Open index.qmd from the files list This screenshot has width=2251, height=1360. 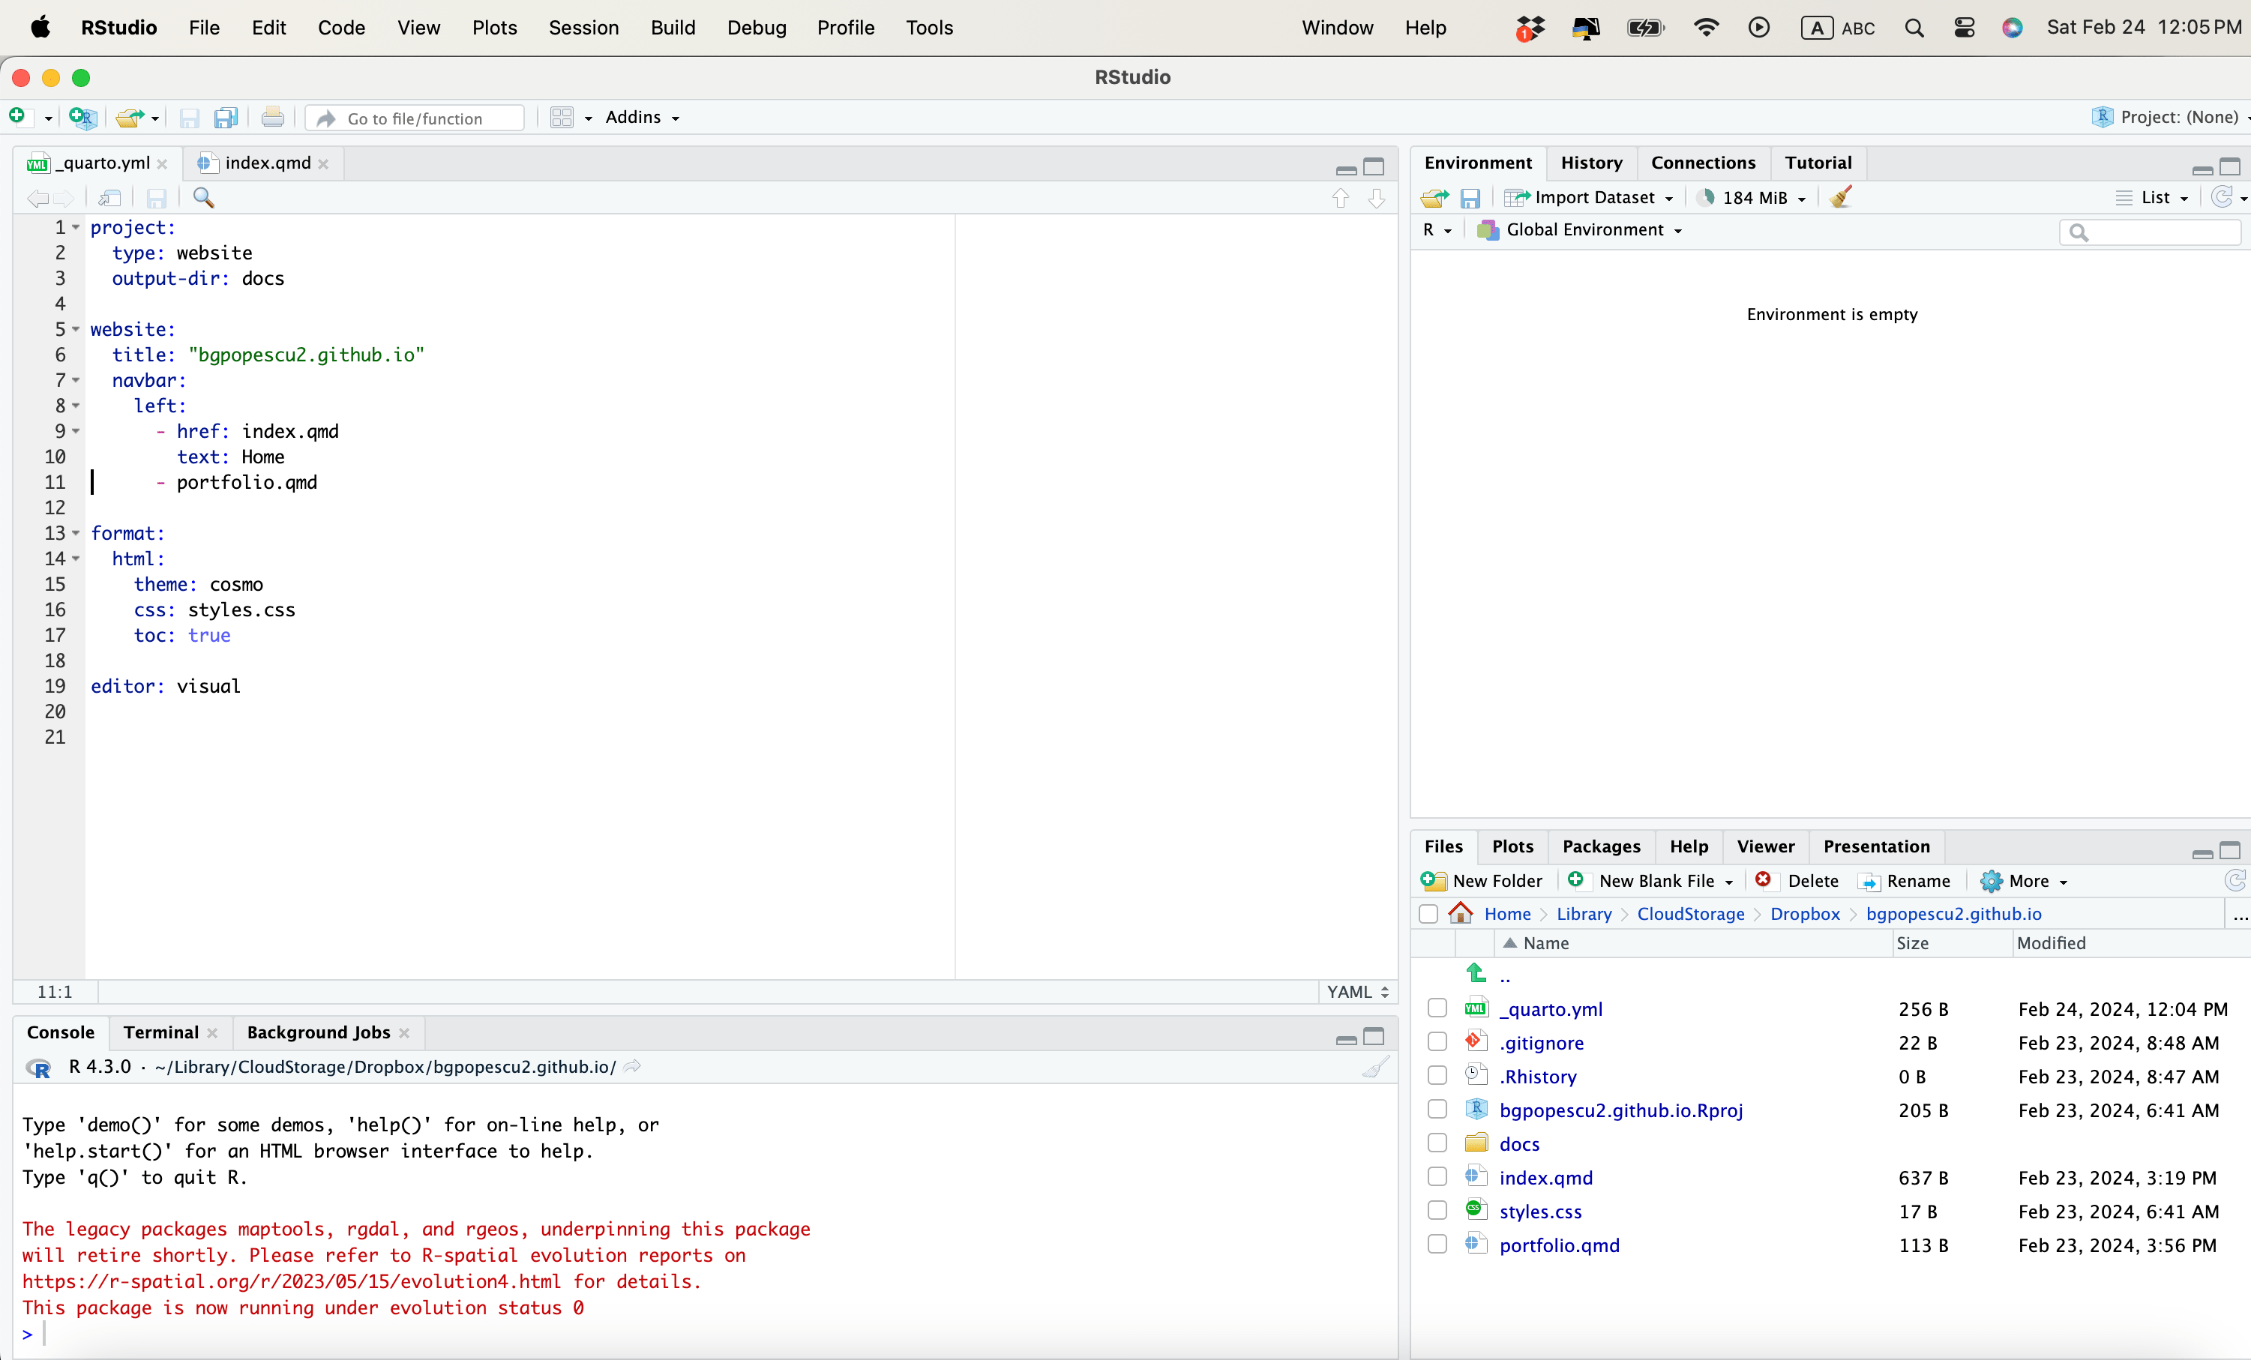[x=1545, y=1177]
